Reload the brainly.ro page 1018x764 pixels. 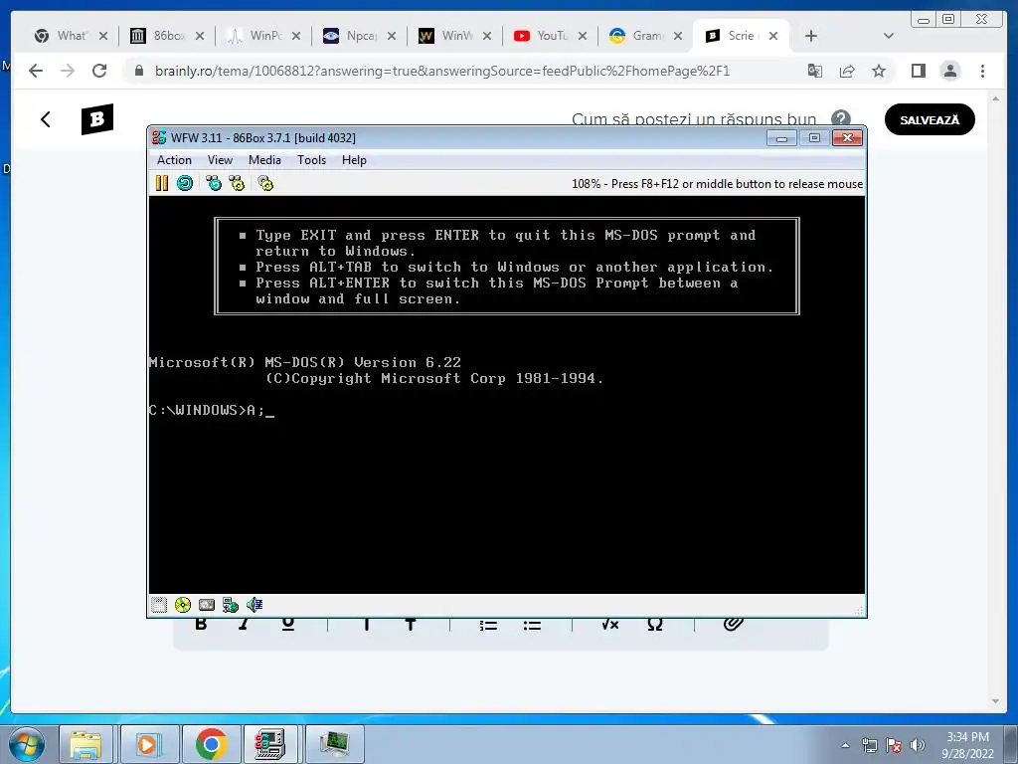(x=99, y=71)
